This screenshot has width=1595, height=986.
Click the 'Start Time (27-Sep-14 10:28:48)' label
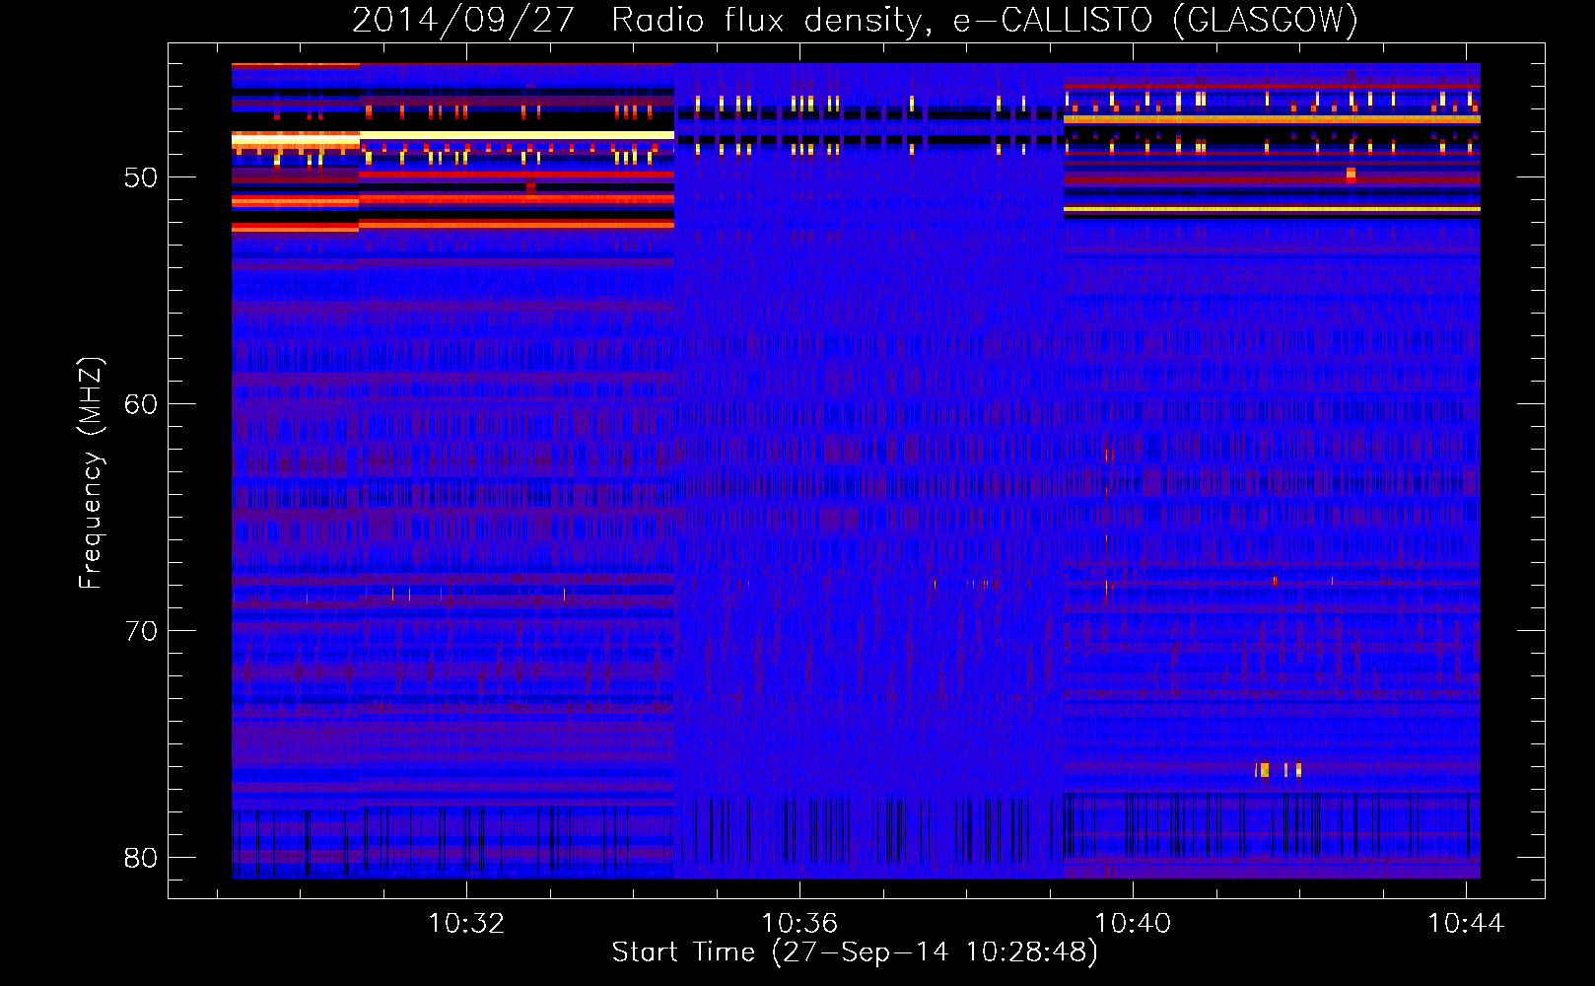tap(855, 951)
